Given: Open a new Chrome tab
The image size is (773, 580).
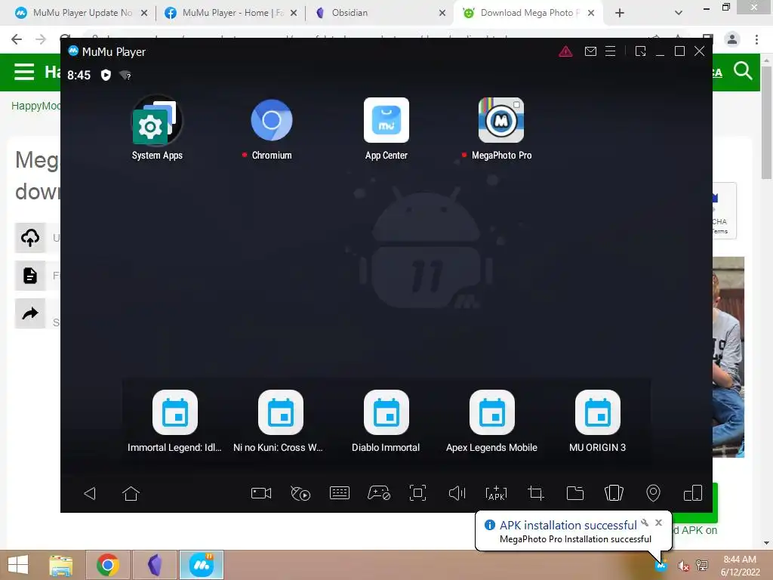Looking at the screenshot, I should click(x=620, y=14).
